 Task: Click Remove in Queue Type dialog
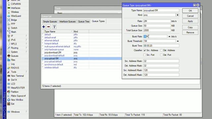coord(190,32)
